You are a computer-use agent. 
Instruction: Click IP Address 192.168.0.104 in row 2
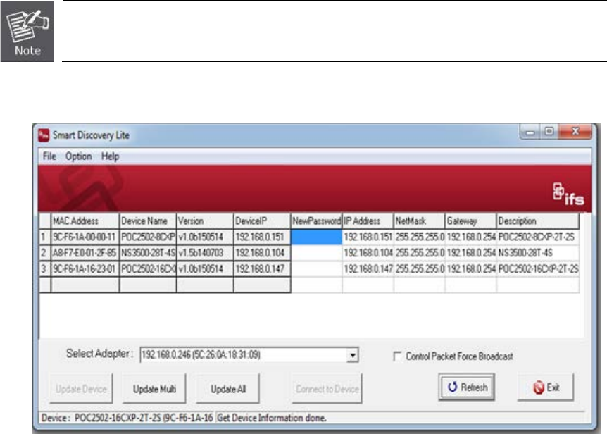tap(368, 253)
